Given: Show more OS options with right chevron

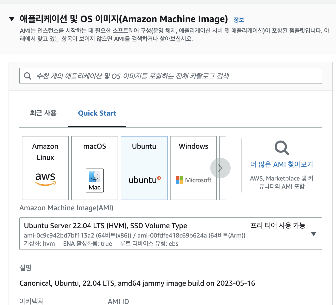Looking at the screenshot, I should coord(220,168).
